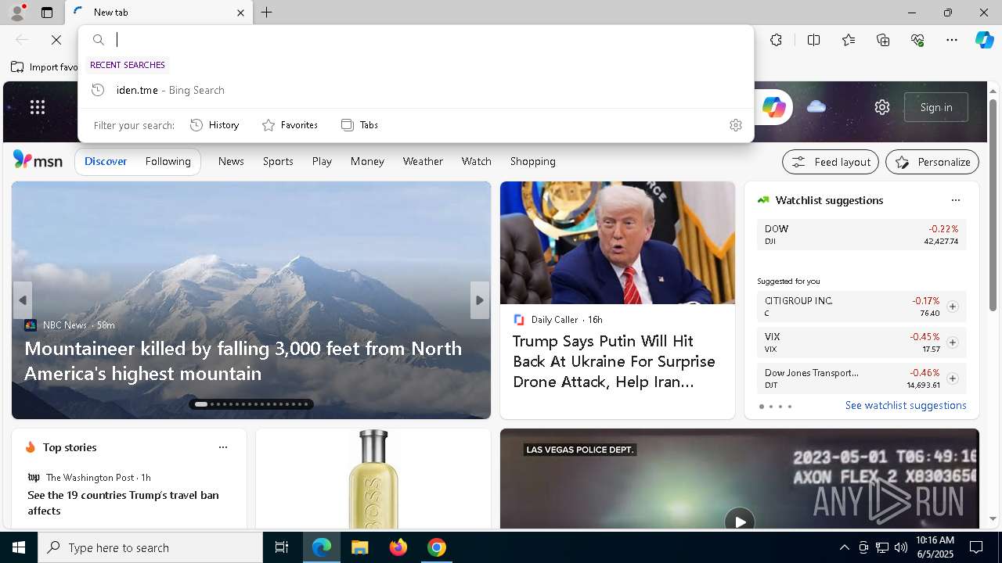The height and width of the screenshot is (563, 1002).
Task: Click the msn logo
Action: (x=38, y=160)
